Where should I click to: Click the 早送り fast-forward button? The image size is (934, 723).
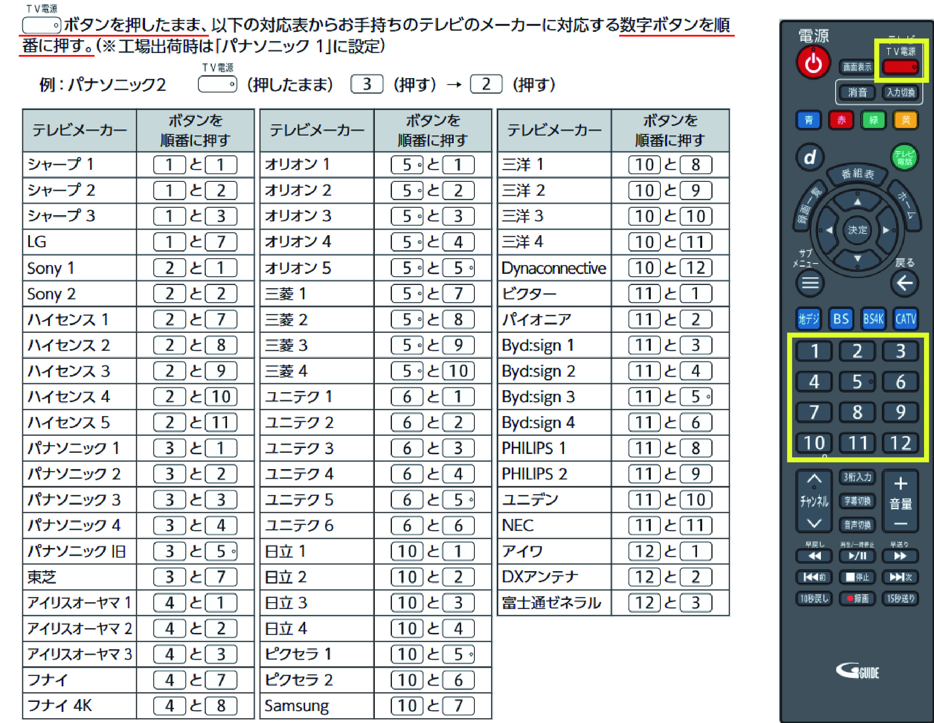(901, 556)
